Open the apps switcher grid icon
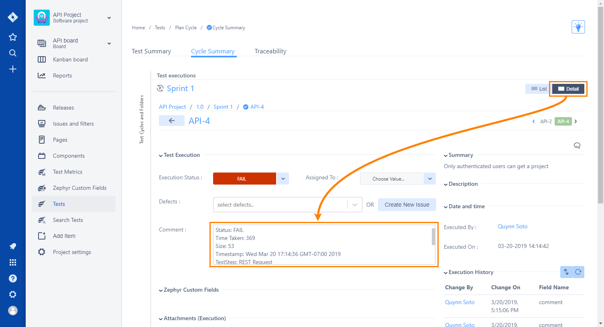604x327 pixels. pos(12,262)
